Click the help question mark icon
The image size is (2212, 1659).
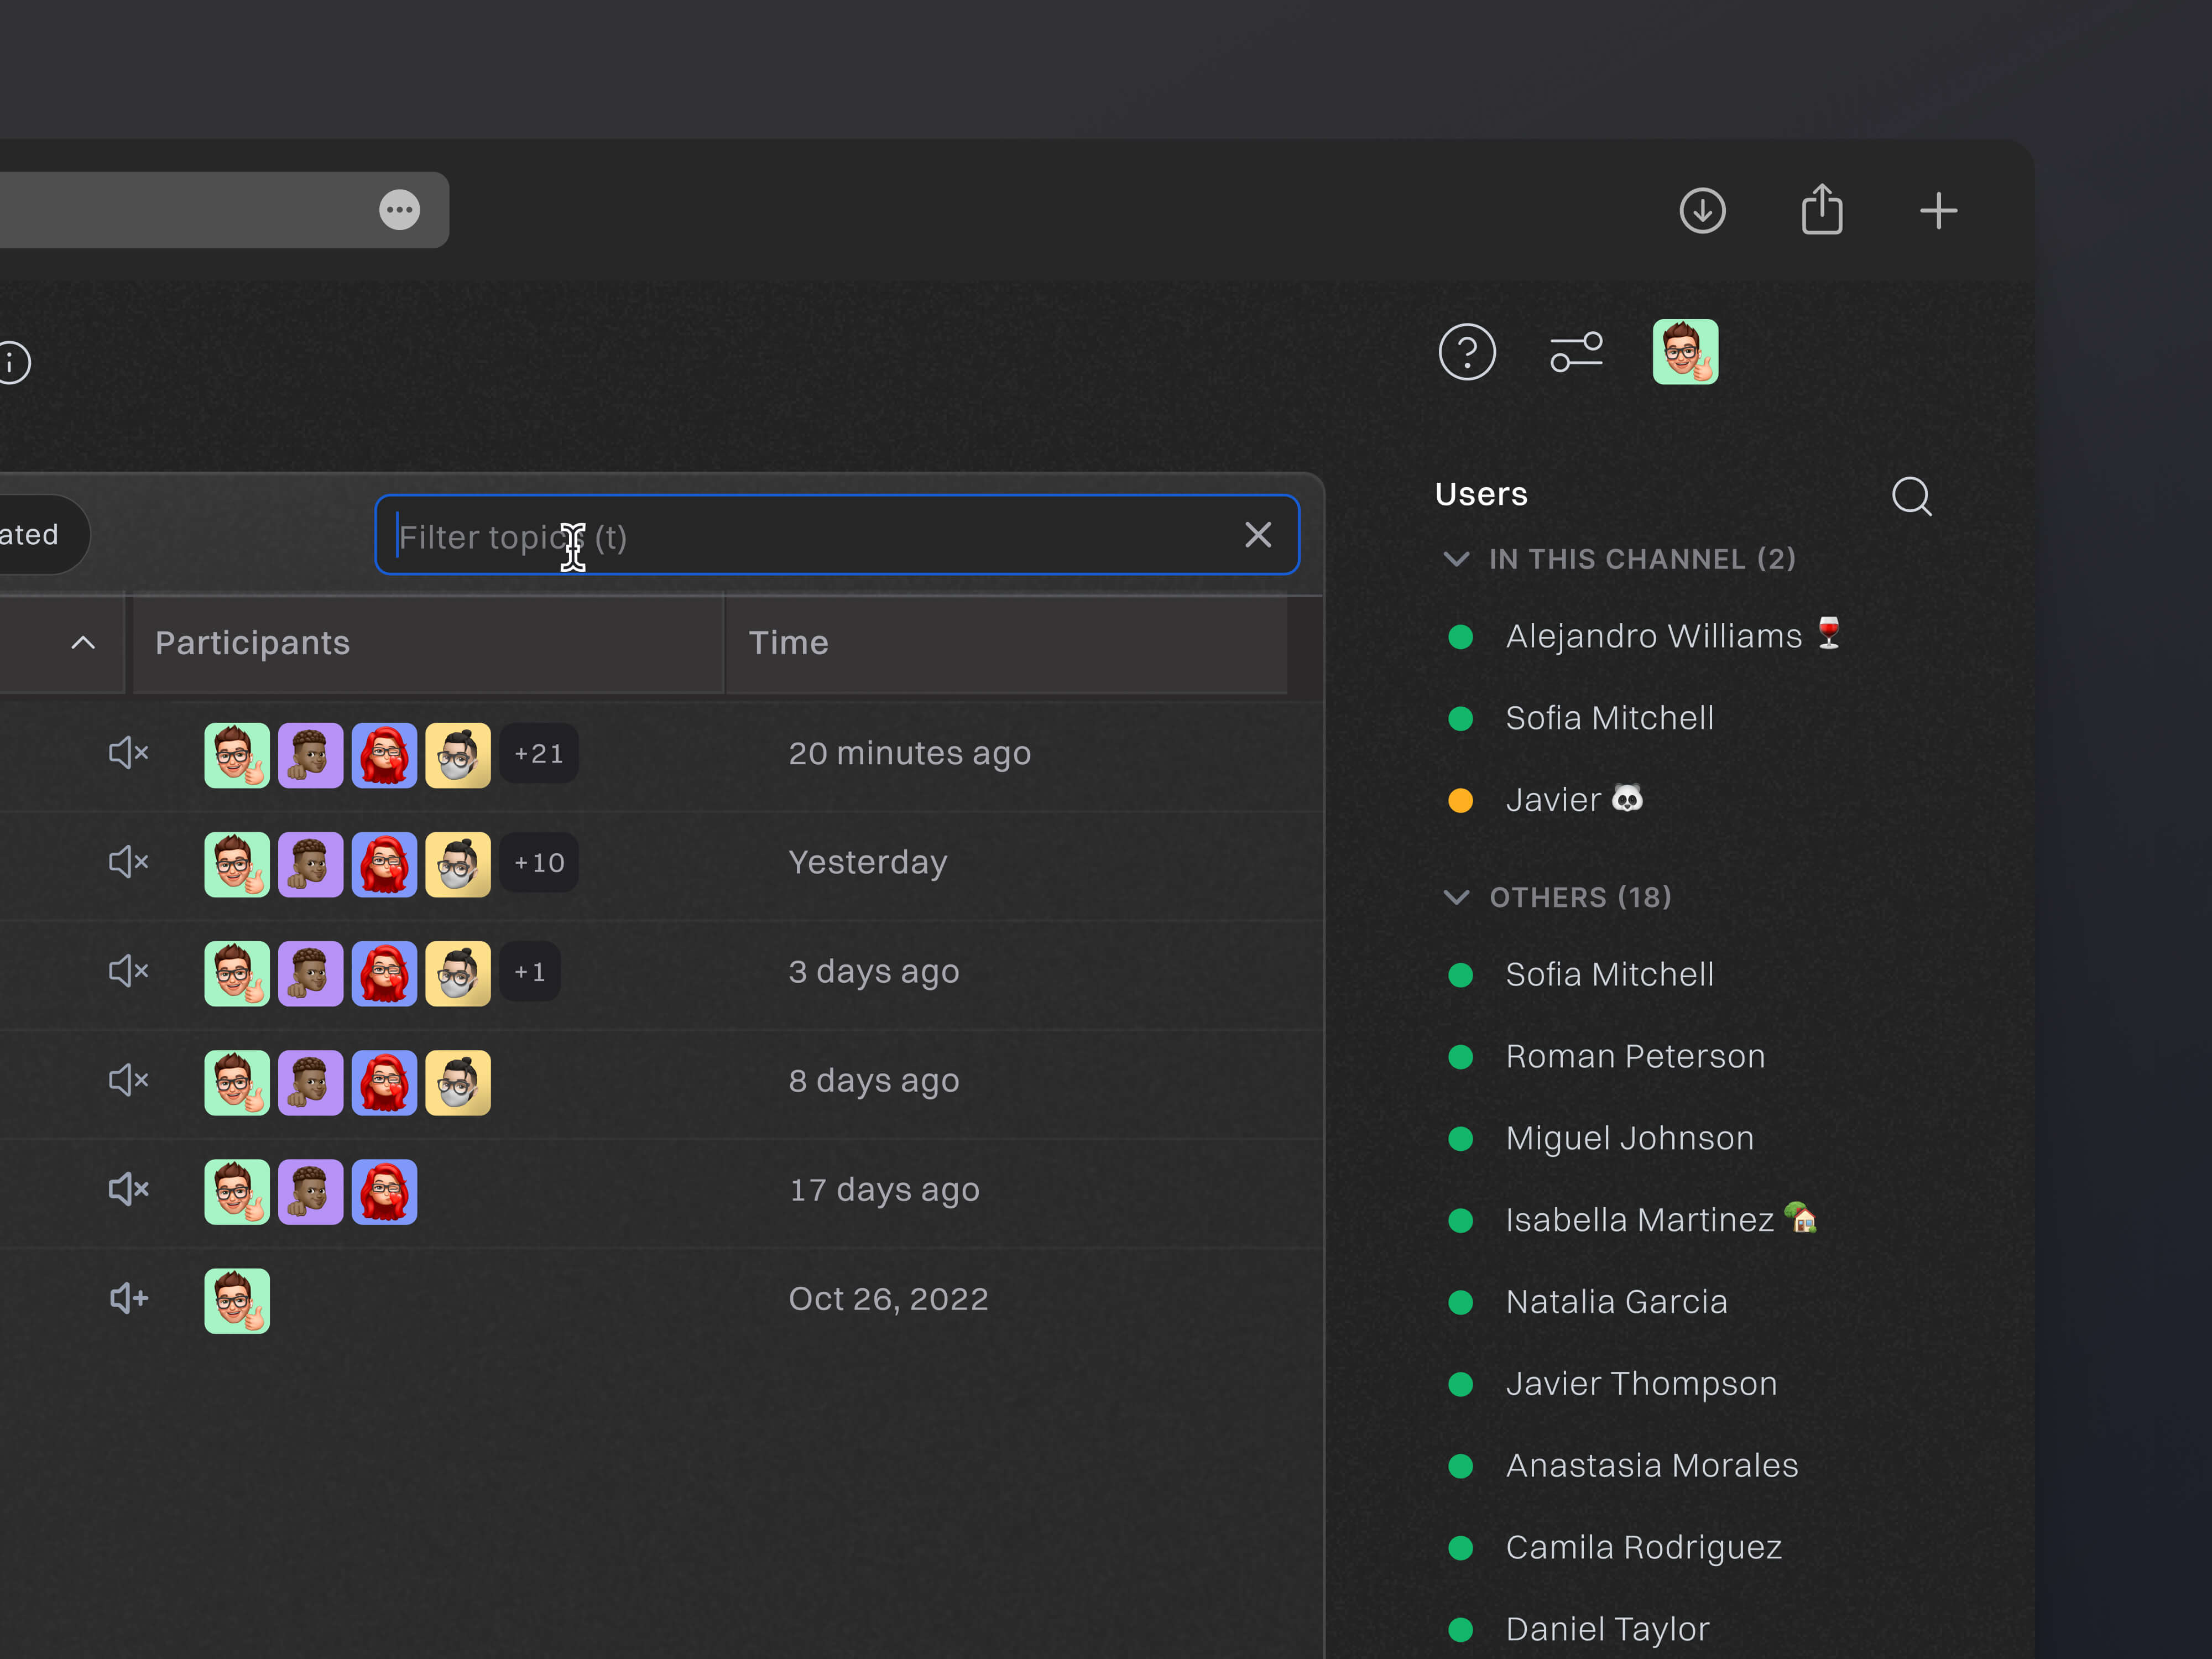point(1466,352)
